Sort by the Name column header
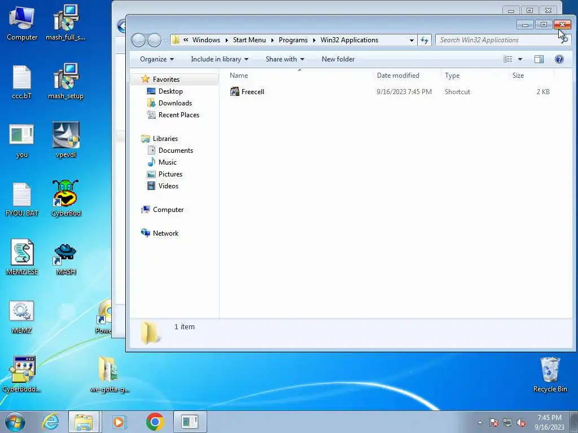The height and width of the screenshot is (433, 578). 299,76
